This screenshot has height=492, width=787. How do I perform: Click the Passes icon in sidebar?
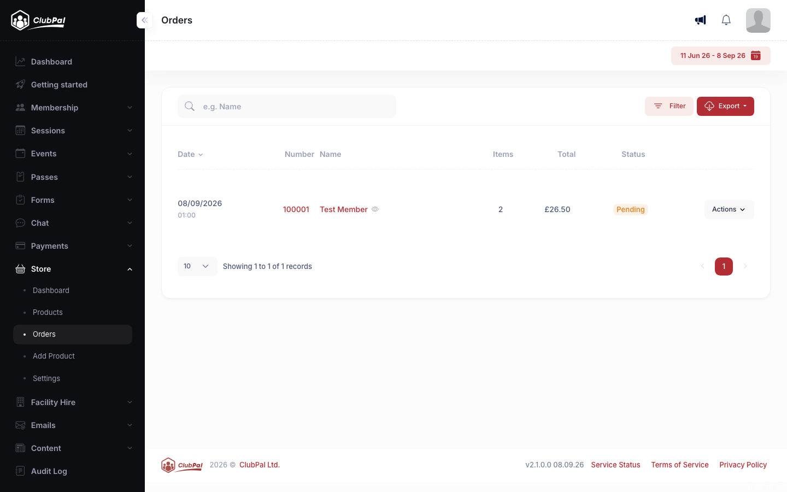click(20, 177)
